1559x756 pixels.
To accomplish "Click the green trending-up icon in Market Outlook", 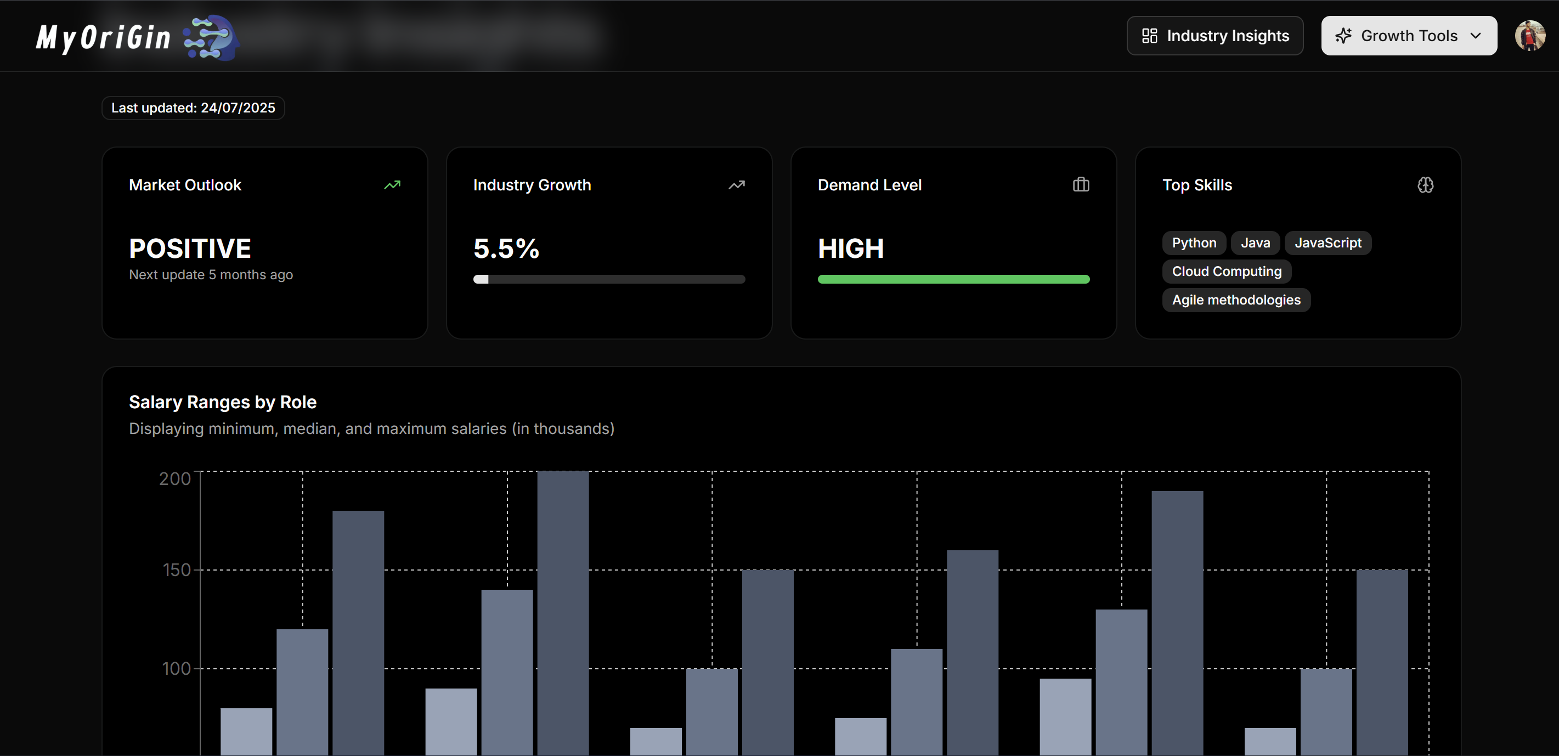I will click(392, 185).
